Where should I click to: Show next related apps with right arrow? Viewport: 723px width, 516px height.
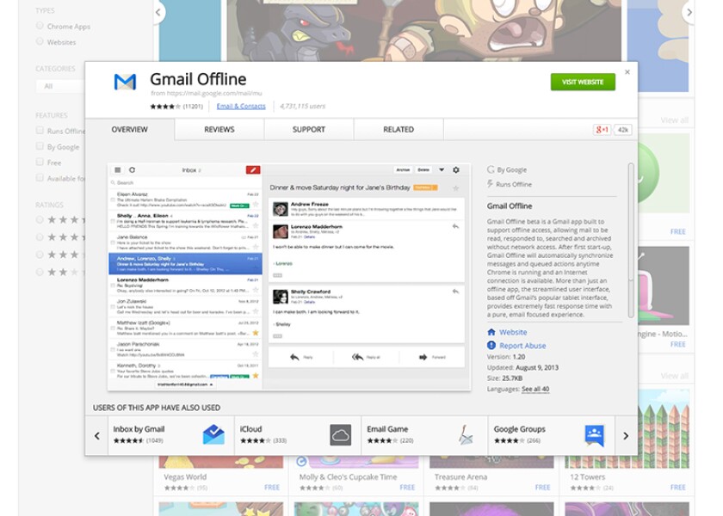[x=626, y=435]
